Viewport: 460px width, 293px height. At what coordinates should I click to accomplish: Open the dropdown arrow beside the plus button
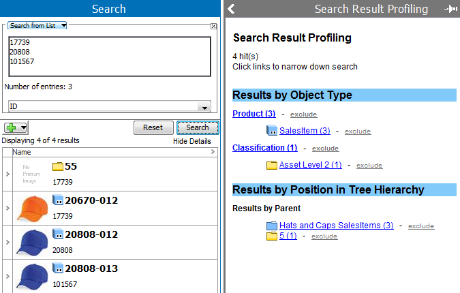point(23,127)
